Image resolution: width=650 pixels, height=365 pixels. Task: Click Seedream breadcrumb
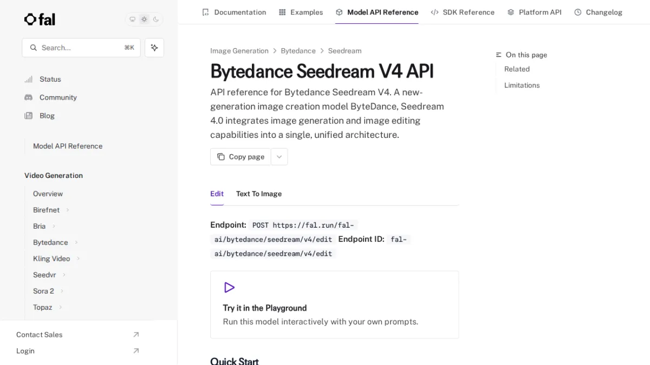(x=344, y=51)
